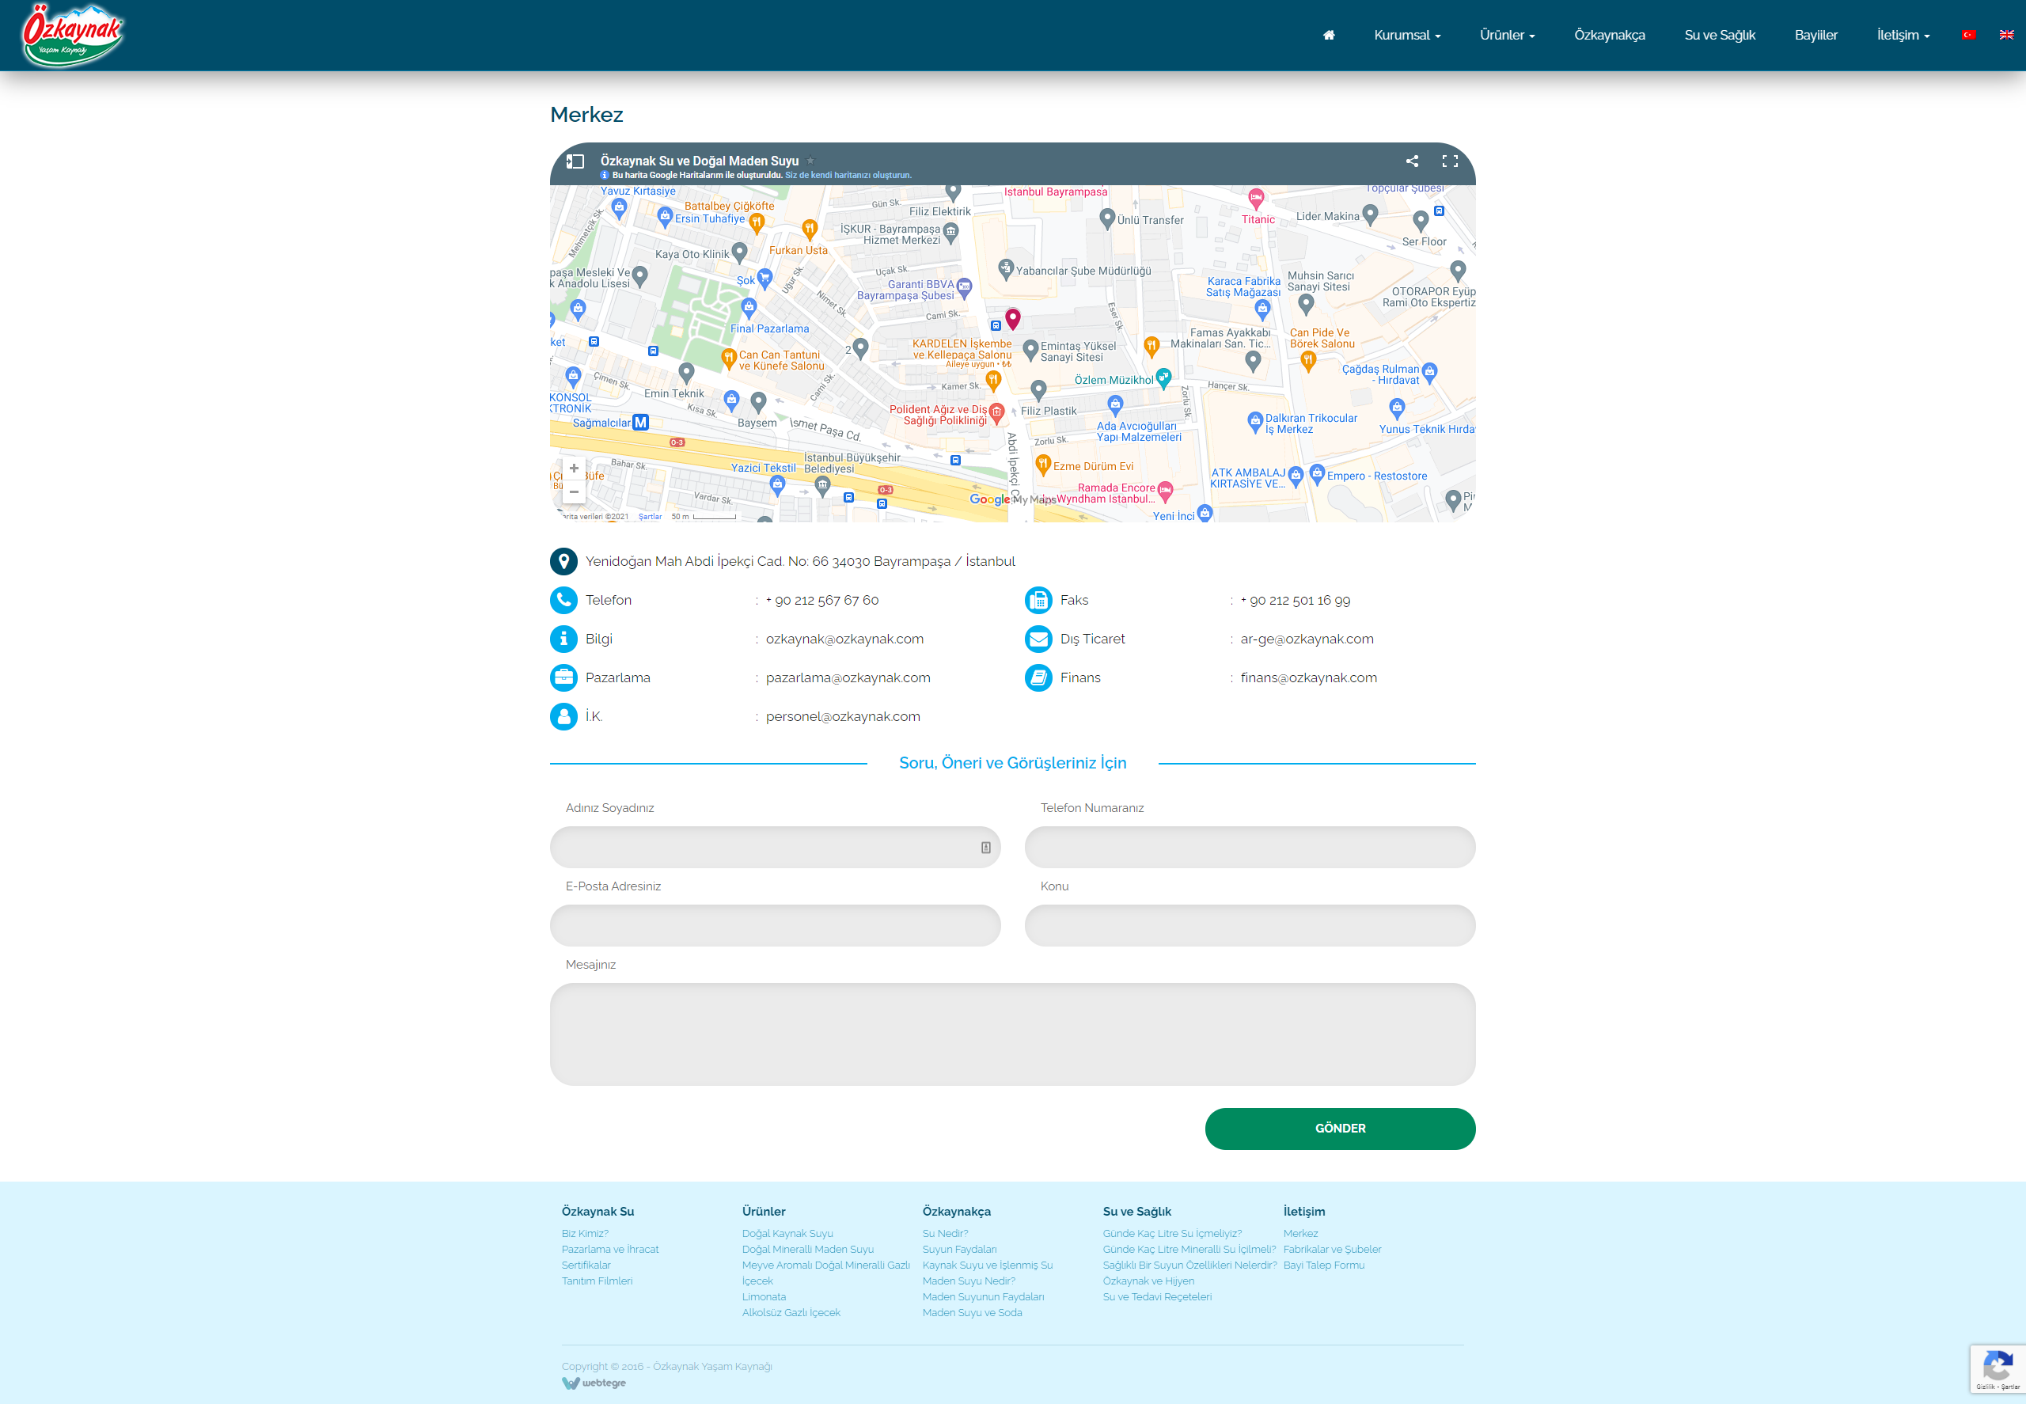View map in fullscreen
This screenshot has width=2026, height=1404.
[x=1449, y=161]
